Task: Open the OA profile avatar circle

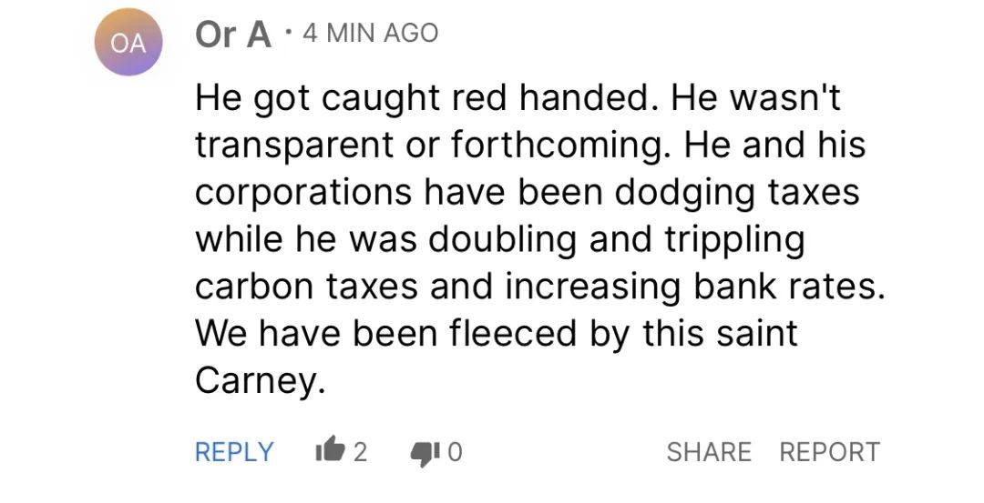Action: click(128, 42)
